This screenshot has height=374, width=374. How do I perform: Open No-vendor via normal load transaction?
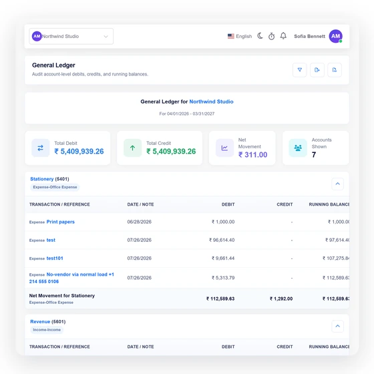71,278
